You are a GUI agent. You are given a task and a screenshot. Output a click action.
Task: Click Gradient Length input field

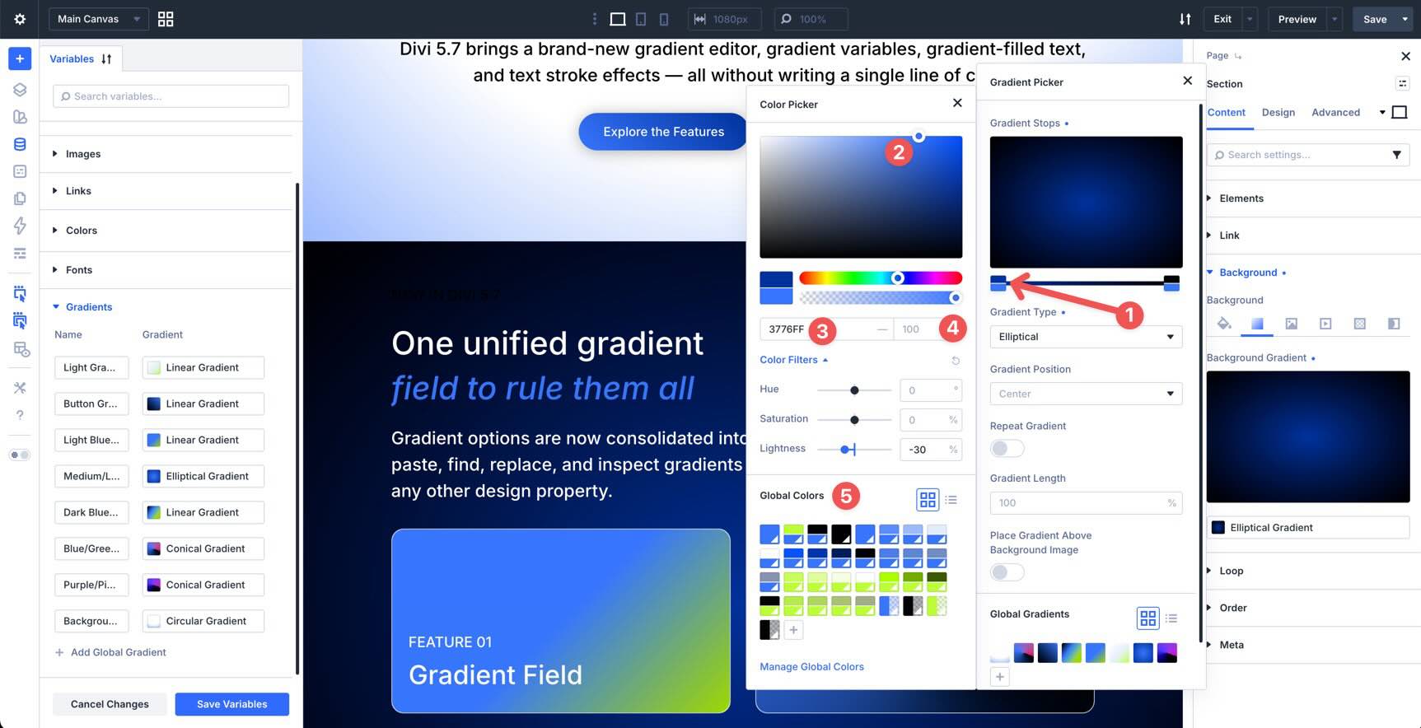(x=1086, y=503)
